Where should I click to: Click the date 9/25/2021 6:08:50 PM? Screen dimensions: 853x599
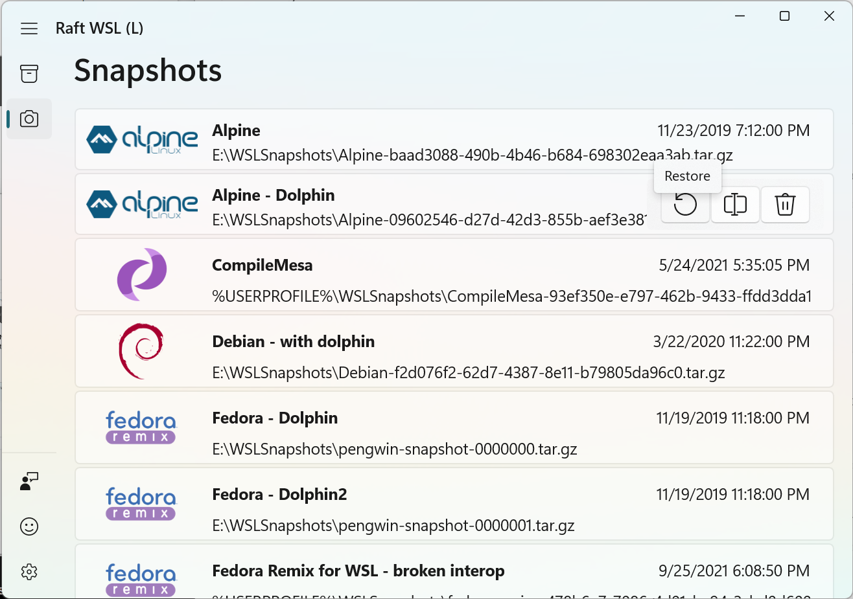pos(734,571)
